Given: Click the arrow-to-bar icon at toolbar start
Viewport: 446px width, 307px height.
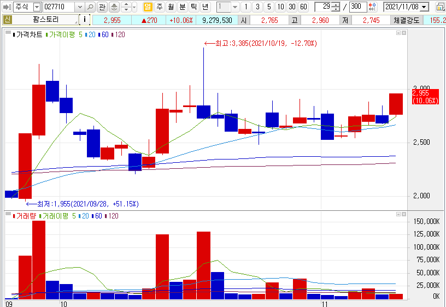Looking at the screenshot, I should (7, 7).
